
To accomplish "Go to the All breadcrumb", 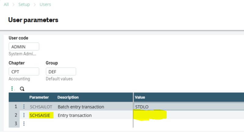I will [x=6, y=5].
